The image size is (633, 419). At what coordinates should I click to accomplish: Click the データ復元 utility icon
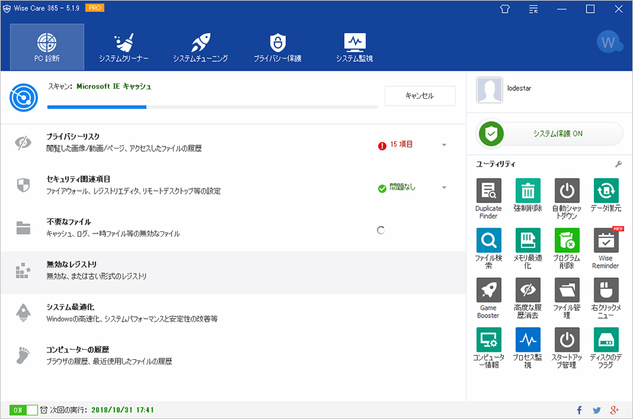(x=605, y=191)
